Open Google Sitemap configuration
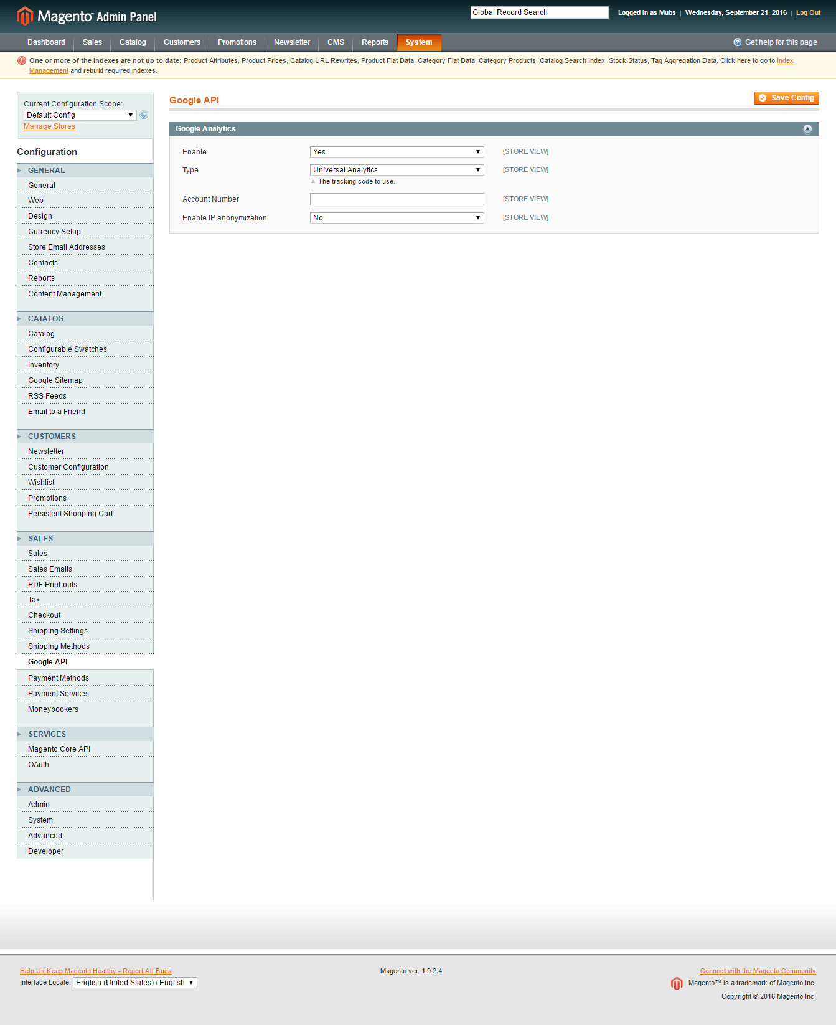This screenshot has width=836, height=1025. tap(85, 380)
